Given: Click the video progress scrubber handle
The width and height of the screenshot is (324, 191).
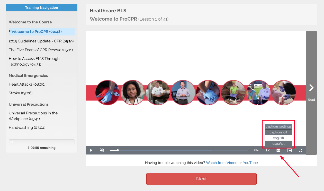Looking at the screenshot, I should click(x=118, y=150).
